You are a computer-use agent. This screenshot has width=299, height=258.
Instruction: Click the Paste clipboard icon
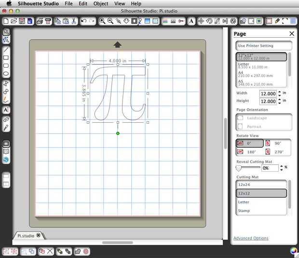click(66, 21)
